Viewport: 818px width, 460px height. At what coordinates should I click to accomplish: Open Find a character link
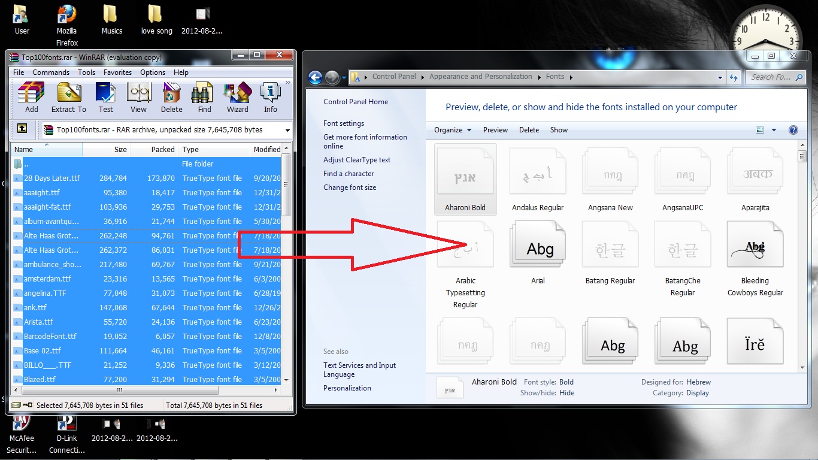point(349,174)
